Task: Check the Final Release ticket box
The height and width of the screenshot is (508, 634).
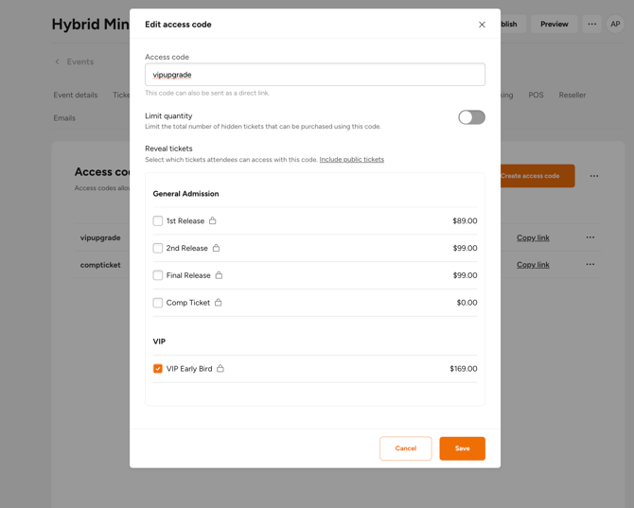Action: (158, 275)
